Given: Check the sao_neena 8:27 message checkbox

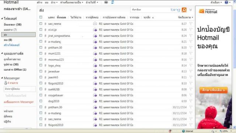Looking at the screenshot, I should pyautogui.click(x=41, y=24).
